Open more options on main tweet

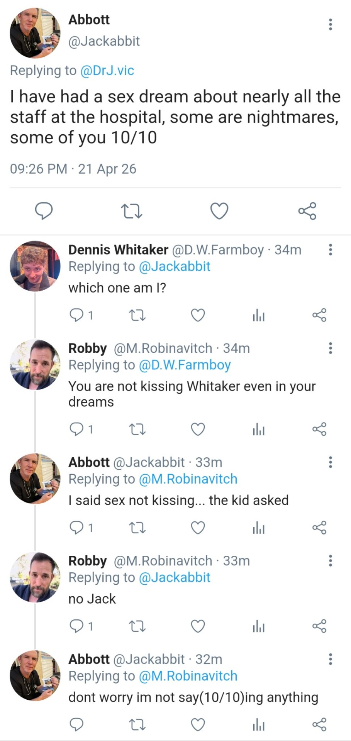(330, 24)
